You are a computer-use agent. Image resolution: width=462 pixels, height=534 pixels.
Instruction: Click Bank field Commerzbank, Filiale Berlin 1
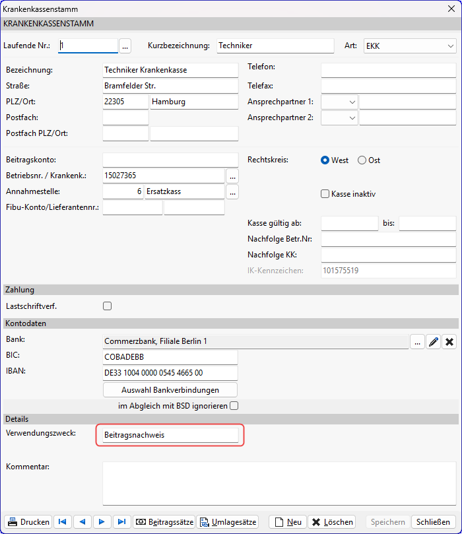(255, 341)
